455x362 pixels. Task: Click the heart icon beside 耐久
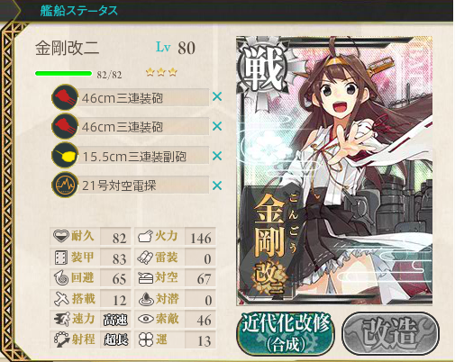point(61,236)
